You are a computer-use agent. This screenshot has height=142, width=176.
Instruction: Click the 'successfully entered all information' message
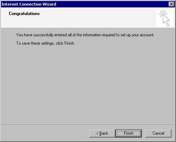click(x=85, y=35)
